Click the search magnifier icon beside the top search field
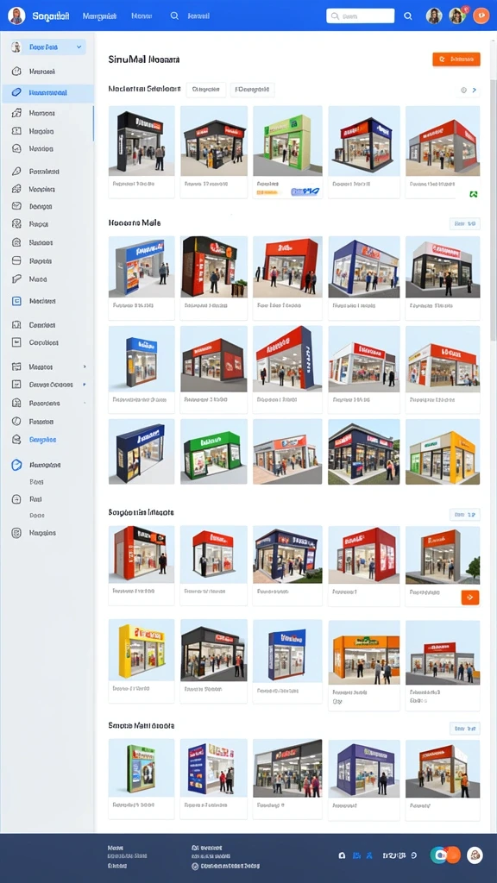Image resolution: width=497 pixels, height=883 pixels. [x=408, y=16]
